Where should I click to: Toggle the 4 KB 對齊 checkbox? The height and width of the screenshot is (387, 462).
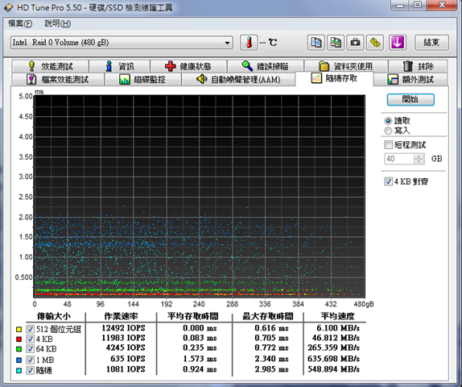[388, 181]
